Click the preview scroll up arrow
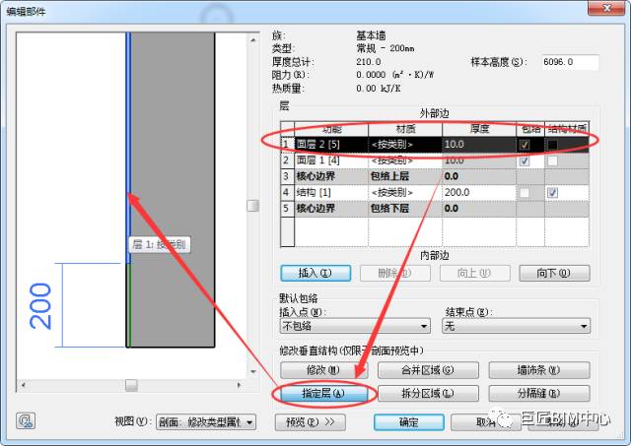The height and width of the screenshot is (446, 631). click(x=253, y=39)
